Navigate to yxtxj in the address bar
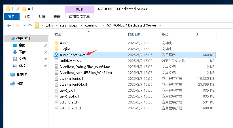Viewport: 233px width, 128px height. coord(49,25)
